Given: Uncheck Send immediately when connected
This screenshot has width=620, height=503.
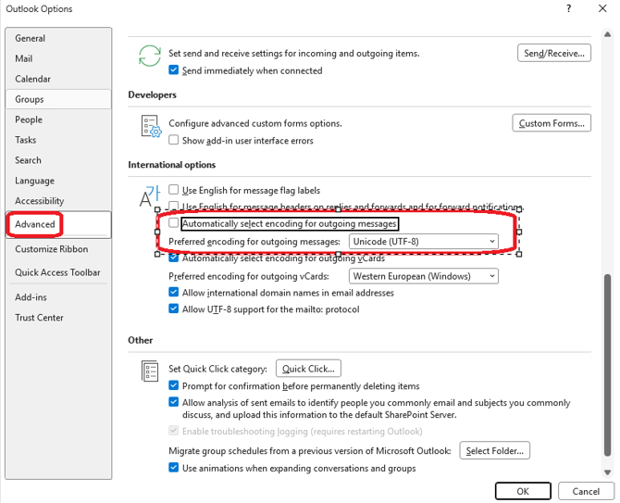Looking at the screenshot, I should click(174, 70).
